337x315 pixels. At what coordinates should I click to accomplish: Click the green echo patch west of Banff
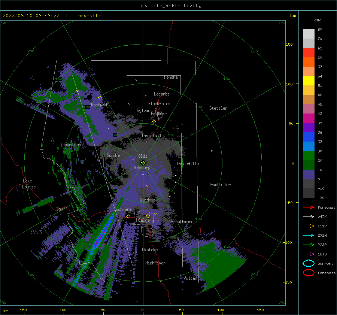tap(38, 204)
